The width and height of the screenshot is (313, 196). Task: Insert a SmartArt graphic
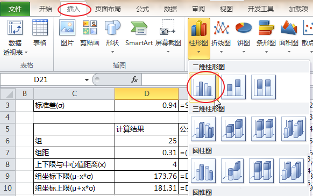coord(139,33)
